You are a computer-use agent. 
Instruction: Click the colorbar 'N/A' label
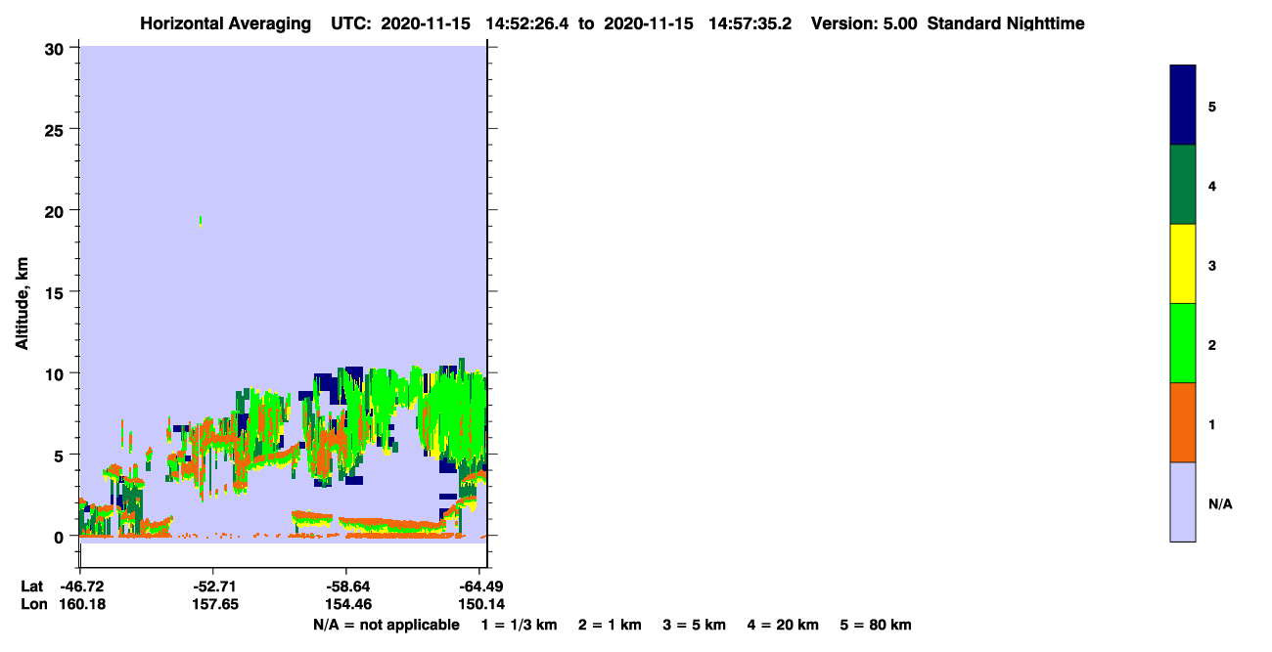pos(1219,503)
